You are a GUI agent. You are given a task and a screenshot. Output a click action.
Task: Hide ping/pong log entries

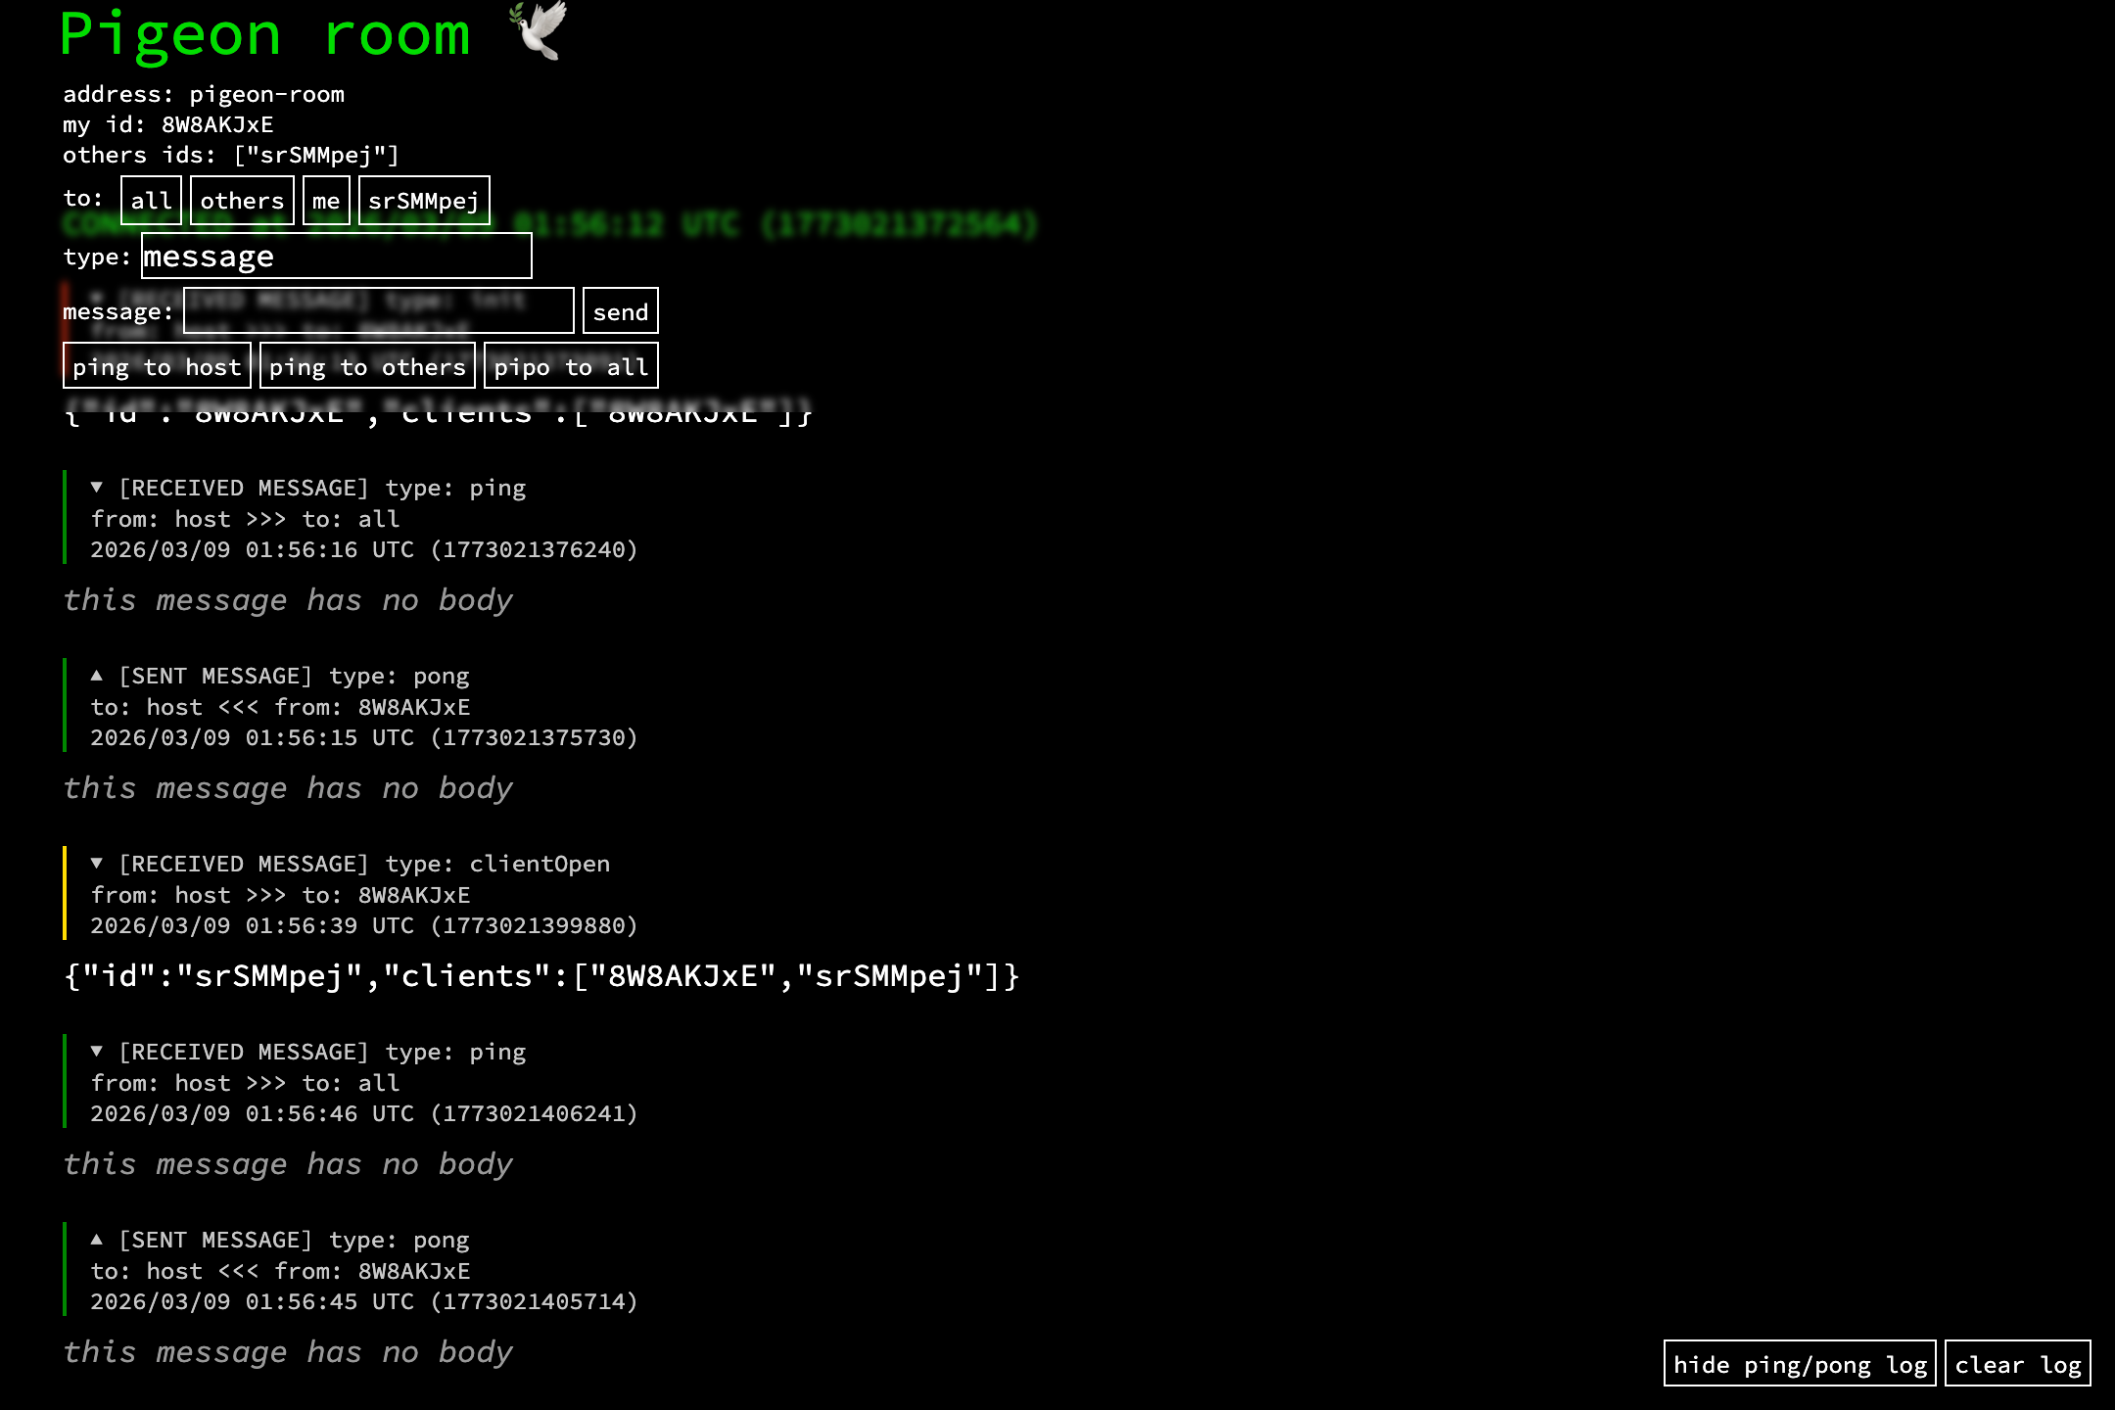(1799, 1364)
